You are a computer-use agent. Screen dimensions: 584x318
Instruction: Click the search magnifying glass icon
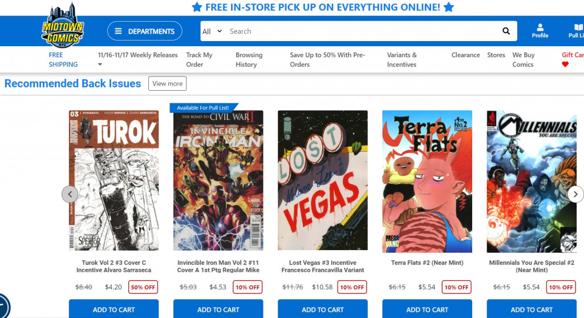[x=506, y=31]
